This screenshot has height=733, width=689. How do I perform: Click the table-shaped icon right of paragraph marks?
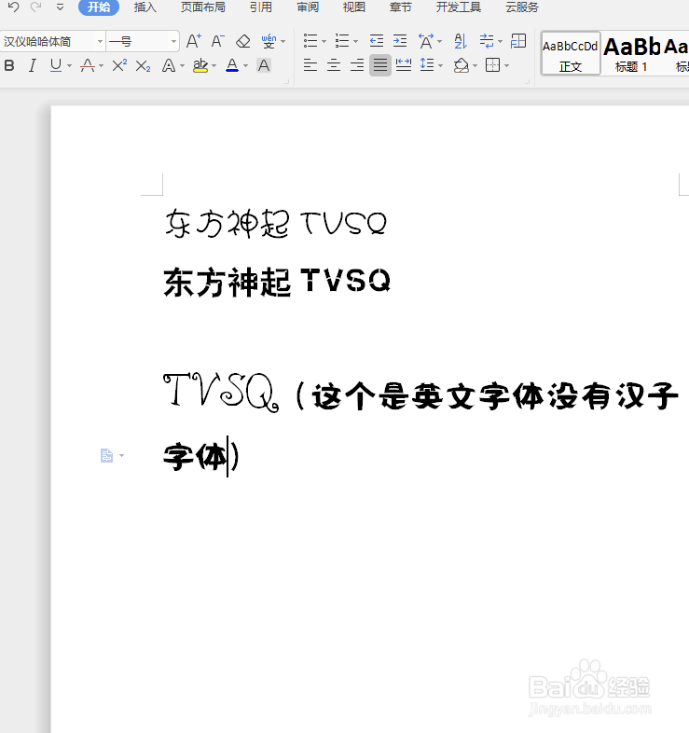(518, 41)
